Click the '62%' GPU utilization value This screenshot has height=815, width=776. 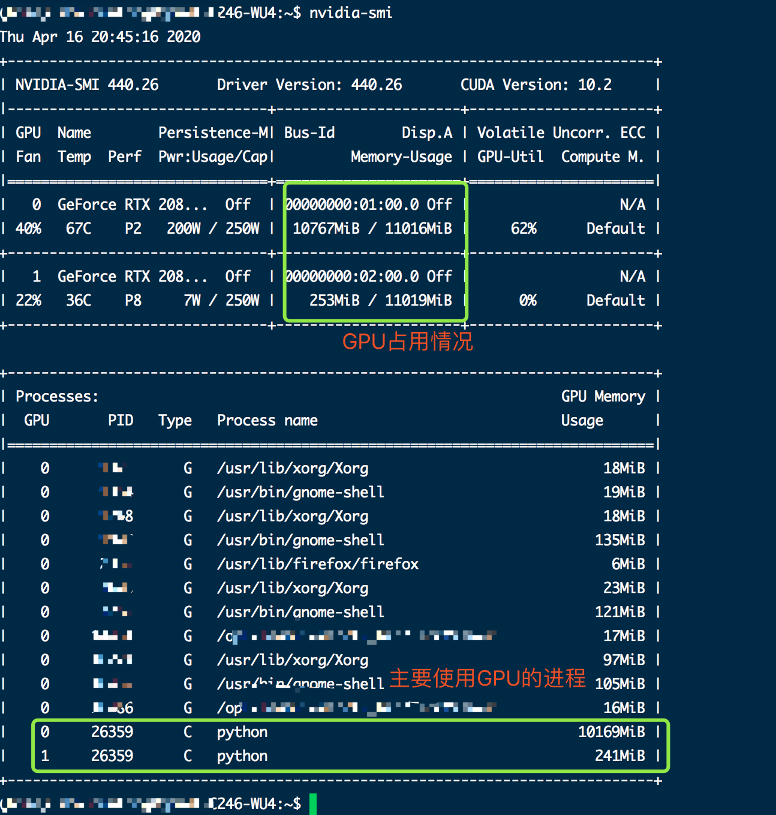tap(524, 228)
